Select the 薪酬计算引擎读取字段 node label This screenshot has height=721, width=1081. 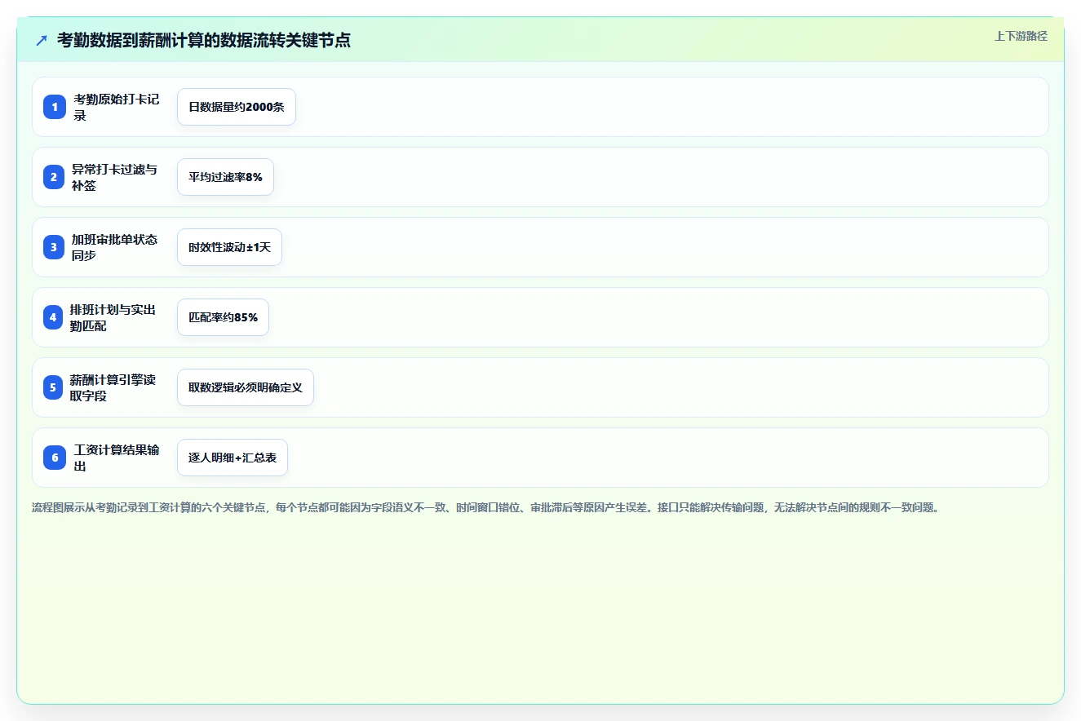coord(113,387)
